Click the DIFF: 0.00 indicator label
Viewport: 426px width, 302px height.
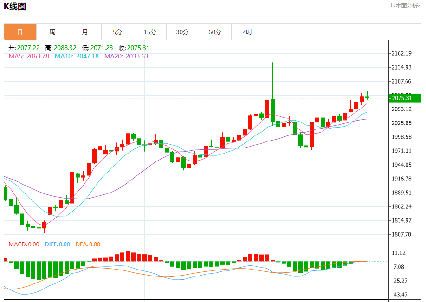pos(57,244)
